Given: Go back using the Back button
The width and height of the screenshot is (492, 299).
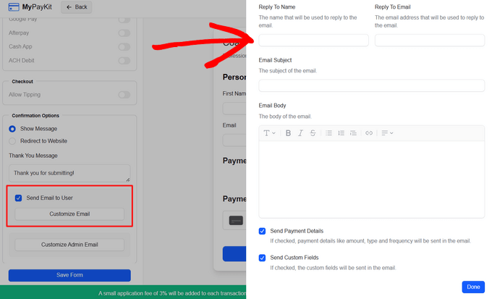Looking at the screenshot, I should pos(76,7).
